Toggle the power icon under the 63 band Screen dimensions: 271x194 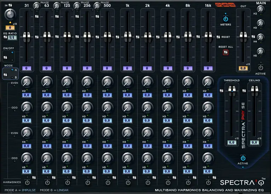pyautogui.click(x=47, y=182)
